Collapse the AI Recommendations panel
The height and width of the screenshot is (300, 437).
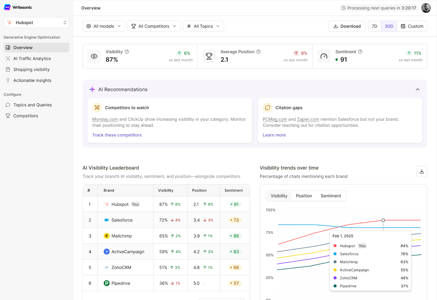click(x=417, y=89)
